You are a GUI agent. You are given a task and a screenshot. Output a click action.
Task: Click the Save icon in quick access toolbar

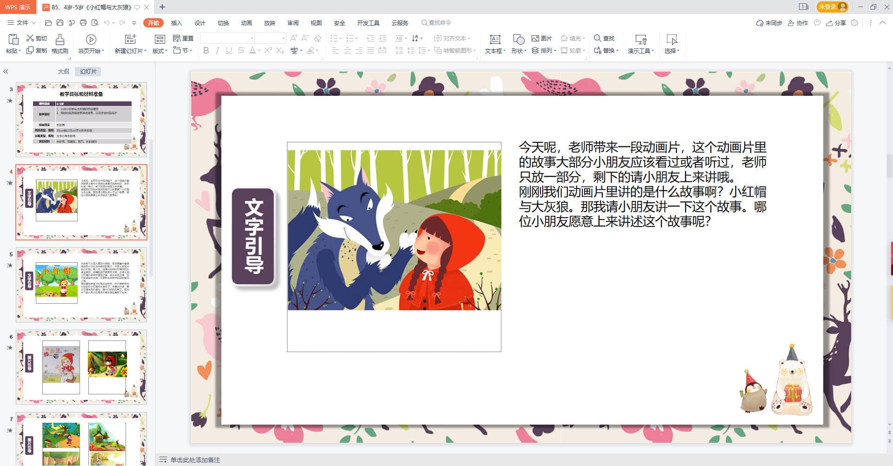[60, 23]
